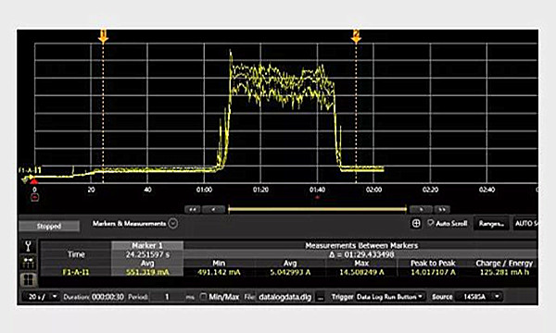Collapse the Markers & Measurements panel
Viewport: 556px width, 333px height.
(x=173, y=224)
